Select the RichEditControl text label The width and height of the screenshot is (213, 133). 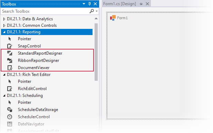pos(32,89)
